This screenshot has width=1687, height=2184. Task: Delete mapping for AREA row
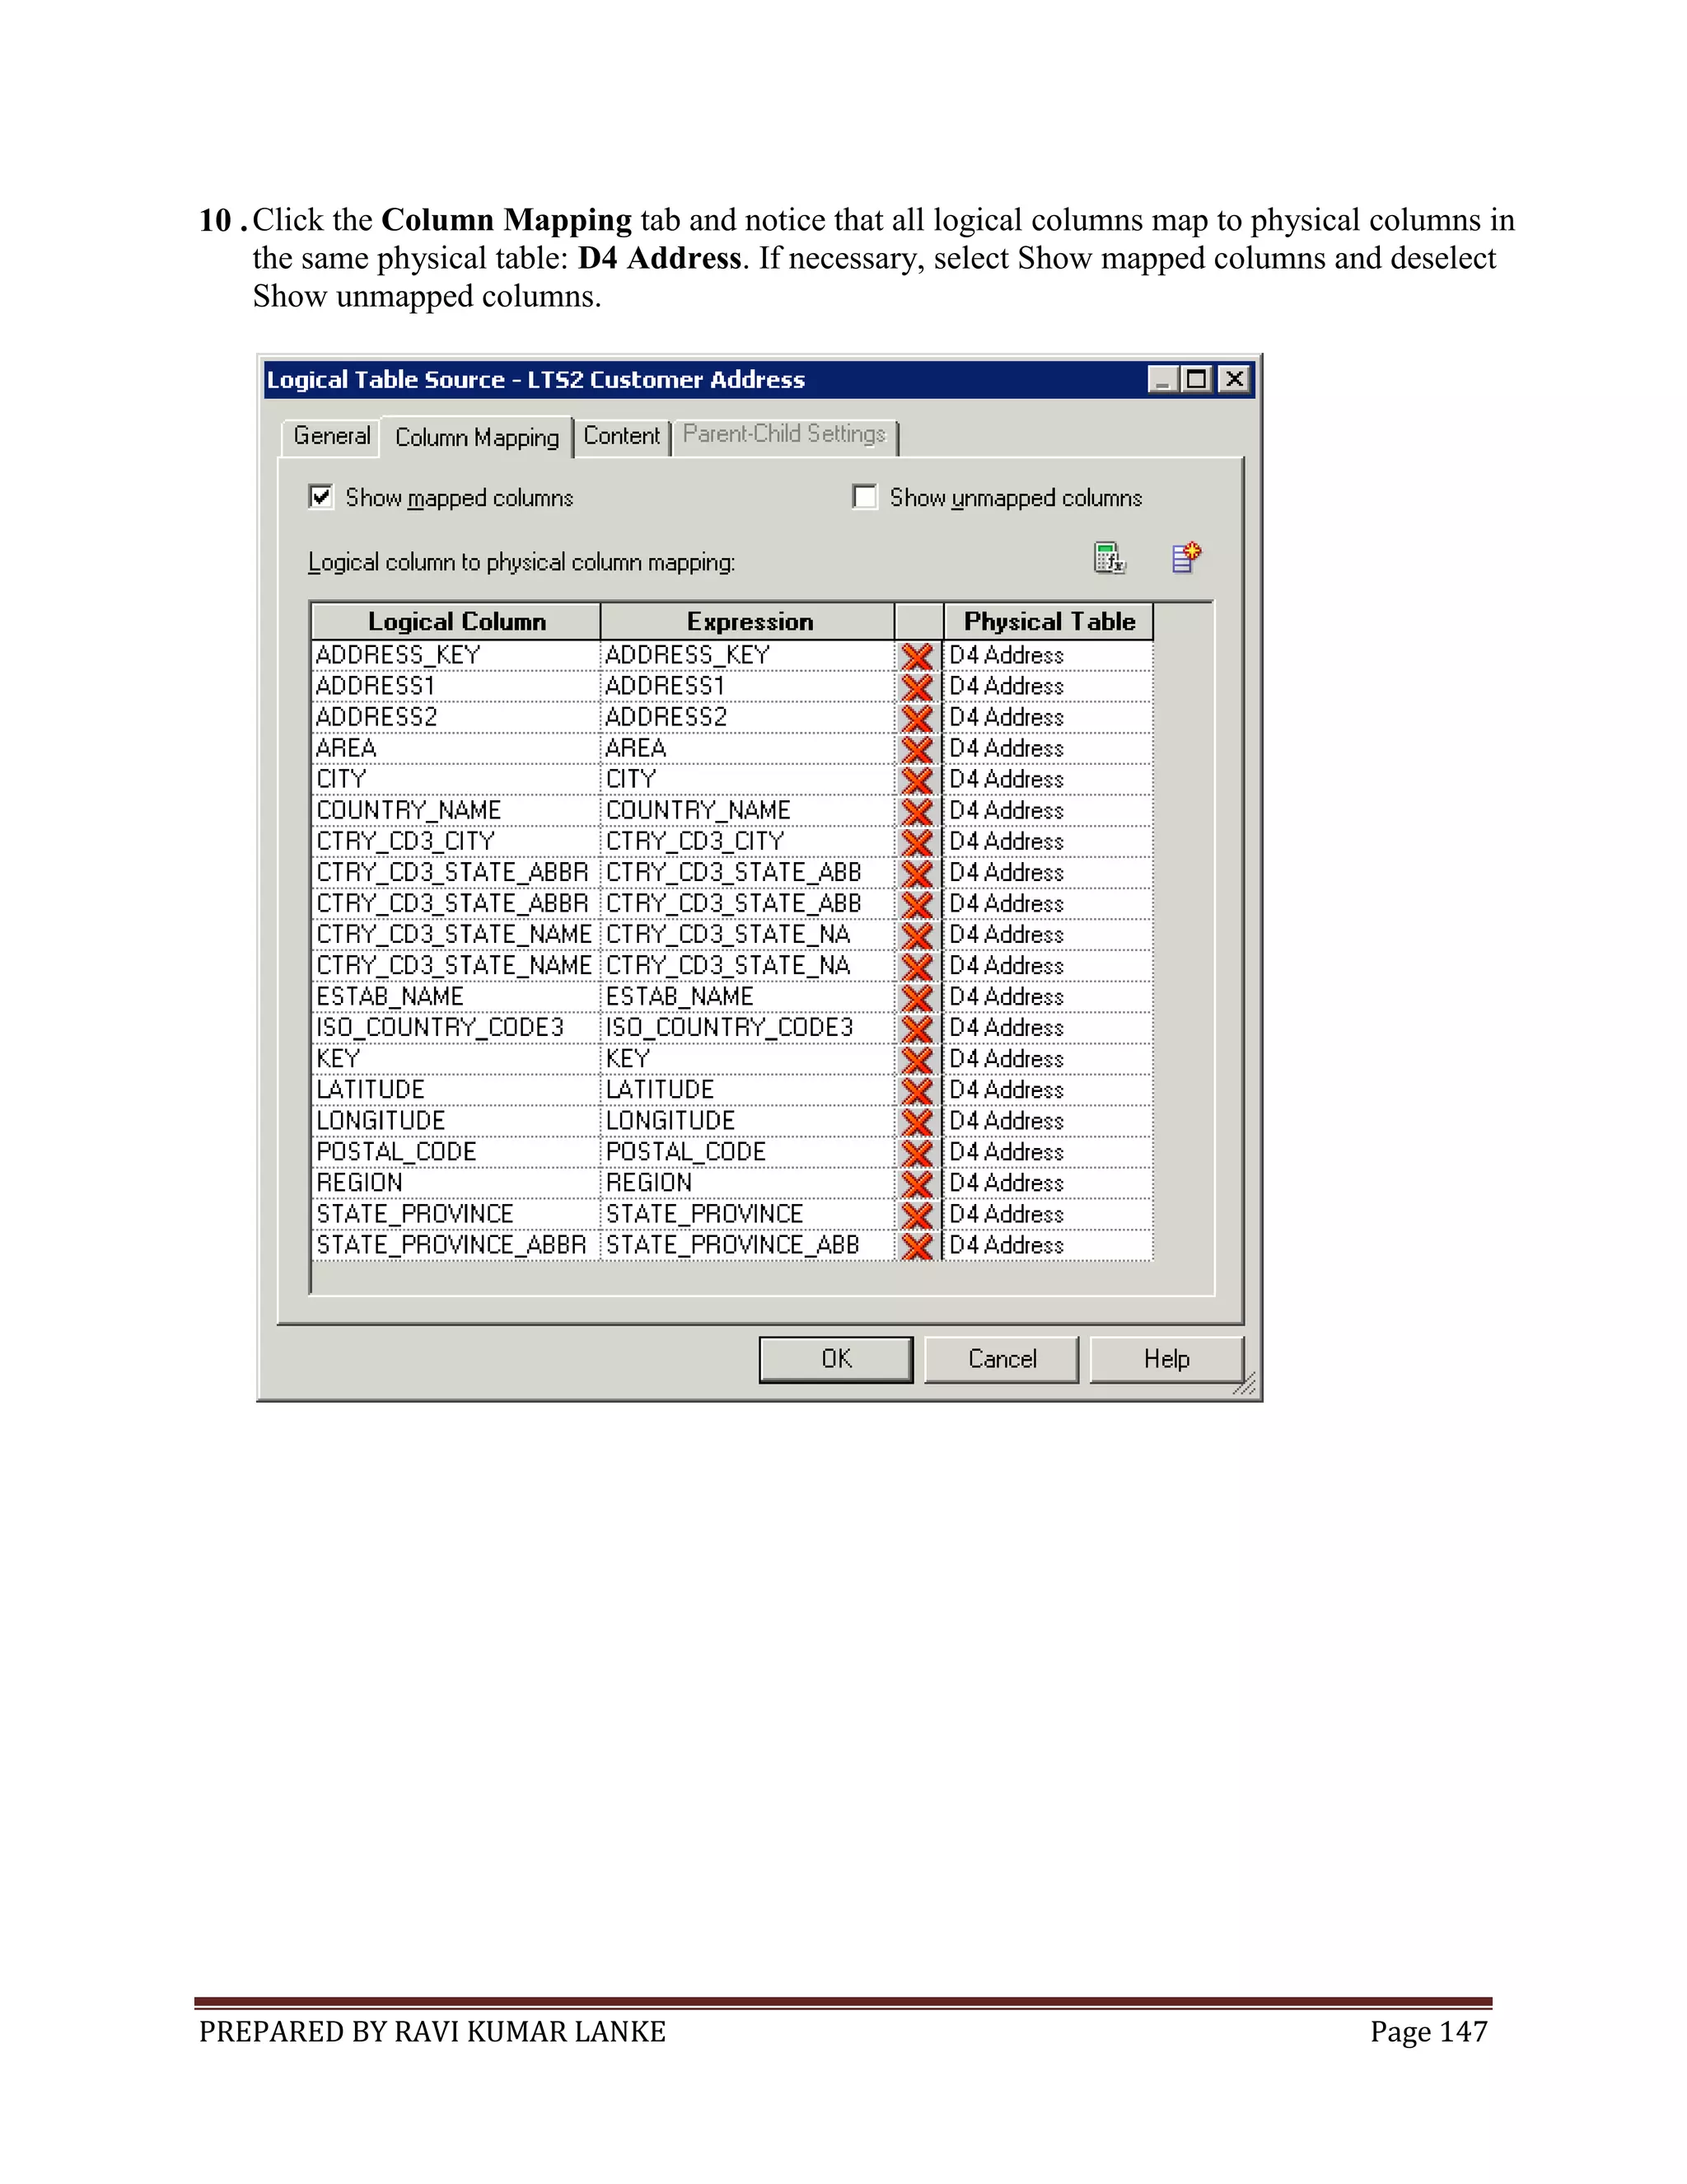click(x=917, y=749)
